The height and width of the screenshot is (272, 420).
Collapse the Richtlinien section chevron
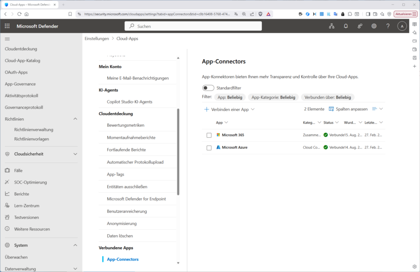tap(75, 118)
